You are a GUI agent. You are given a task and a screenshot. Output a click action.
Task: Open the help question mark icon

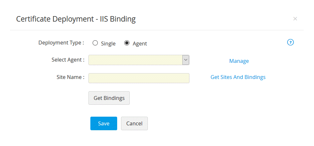coord(290,42)
